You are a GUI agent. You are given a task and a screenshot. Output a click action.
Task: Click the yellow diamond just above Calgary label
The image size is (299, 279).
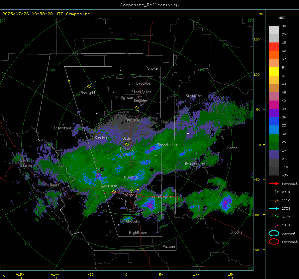131,191
